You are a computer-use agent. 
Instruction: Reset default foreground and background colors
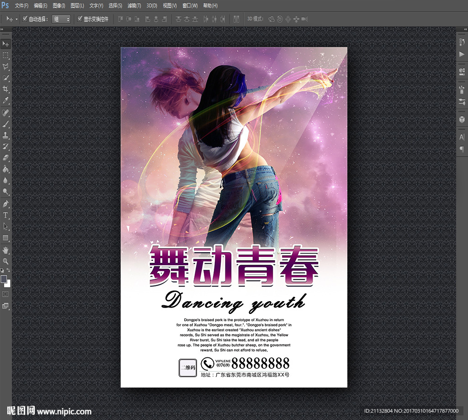point(2,271)
